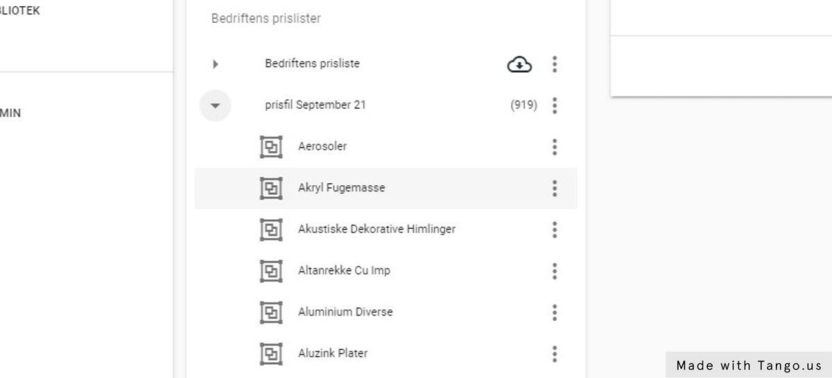832x378 pixels.
Task: Open three-dot menu for Aluzink Plater
Action: pos(555,354)
